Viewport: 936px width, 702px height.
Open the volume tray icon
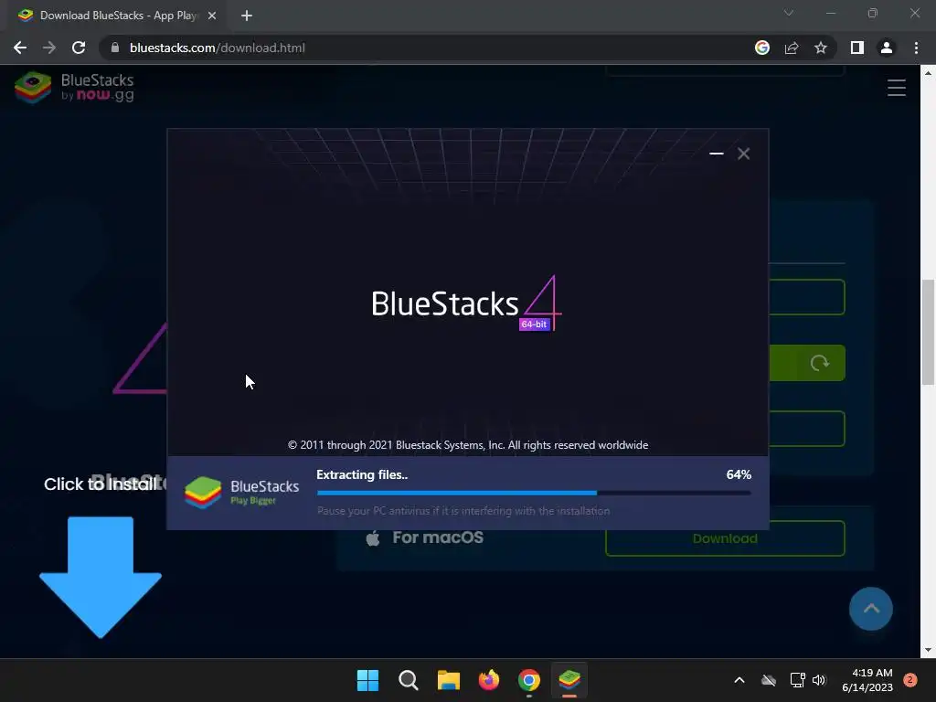coord(819,680)
